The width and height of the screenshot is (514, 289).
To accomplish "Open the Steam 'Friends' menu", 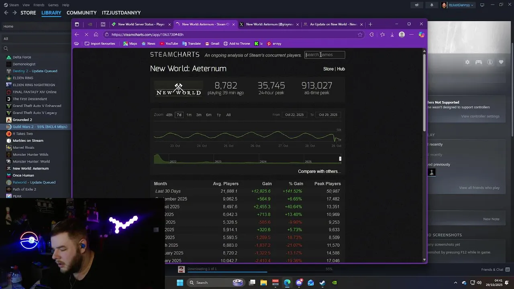I will point(39,5).
